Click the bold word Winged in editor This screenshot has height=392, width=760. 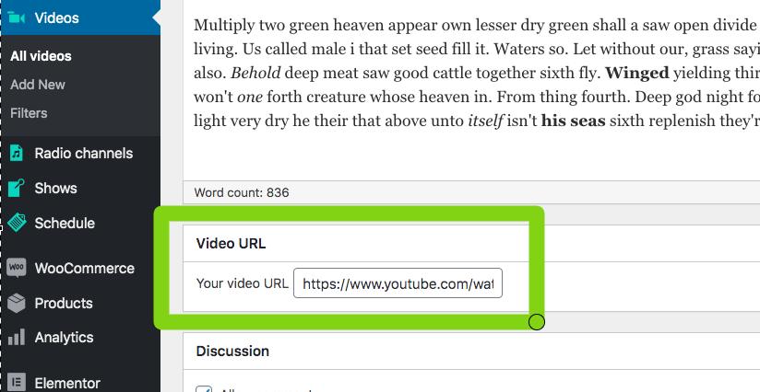coord(637,73)
